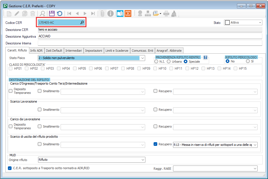
Task: Click the undo/refresh arrow icon
Action: (59, 13)
